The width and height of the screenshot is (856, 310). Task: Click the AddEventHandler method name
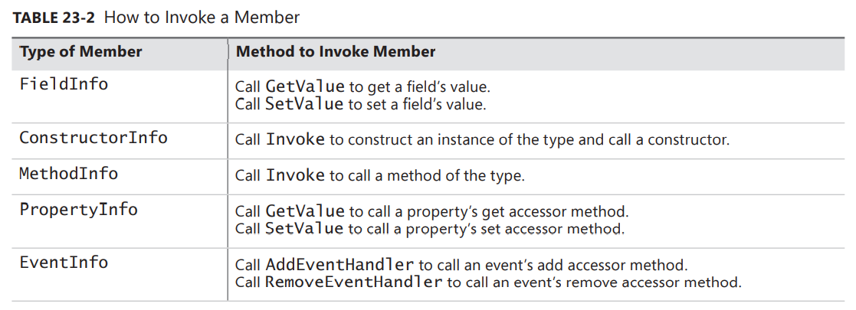point(339,265)
